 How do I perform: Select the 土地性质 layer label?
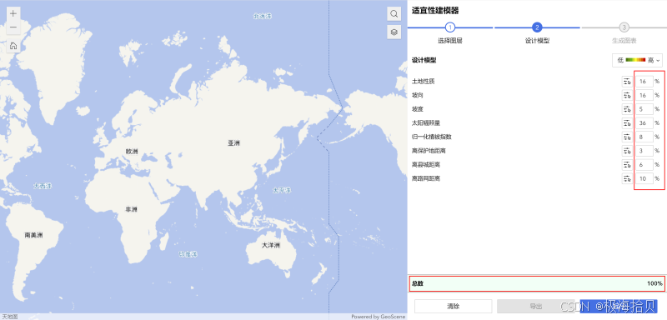(x=424, y=81)
